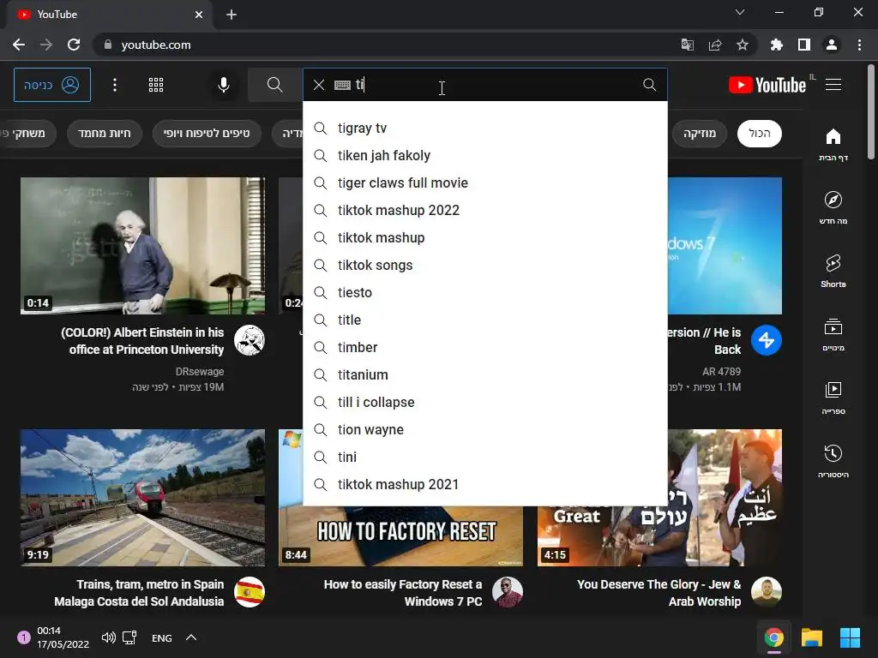Open the YouTube apps grid icon

(156, 85)
